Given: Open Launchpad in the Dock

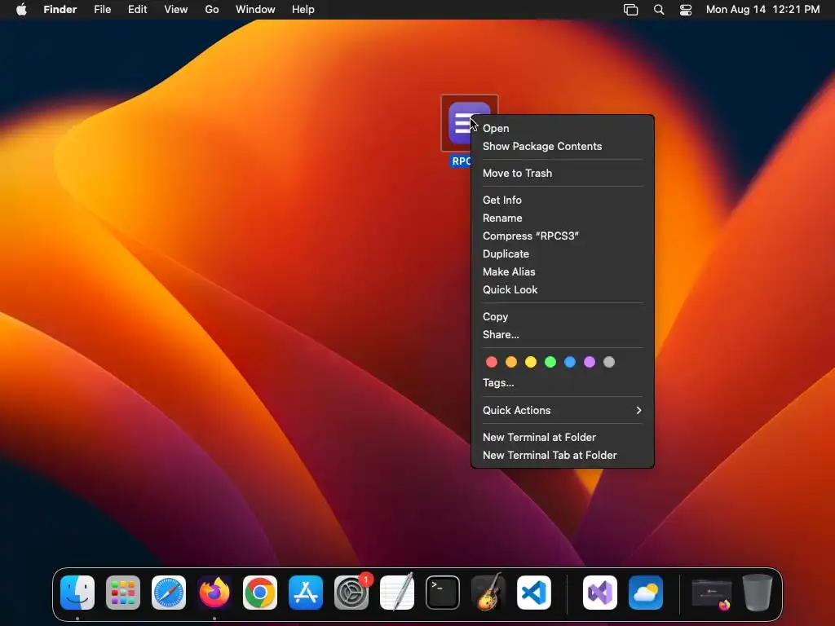Looking at the screenshot, I should (x=123, y=593).
